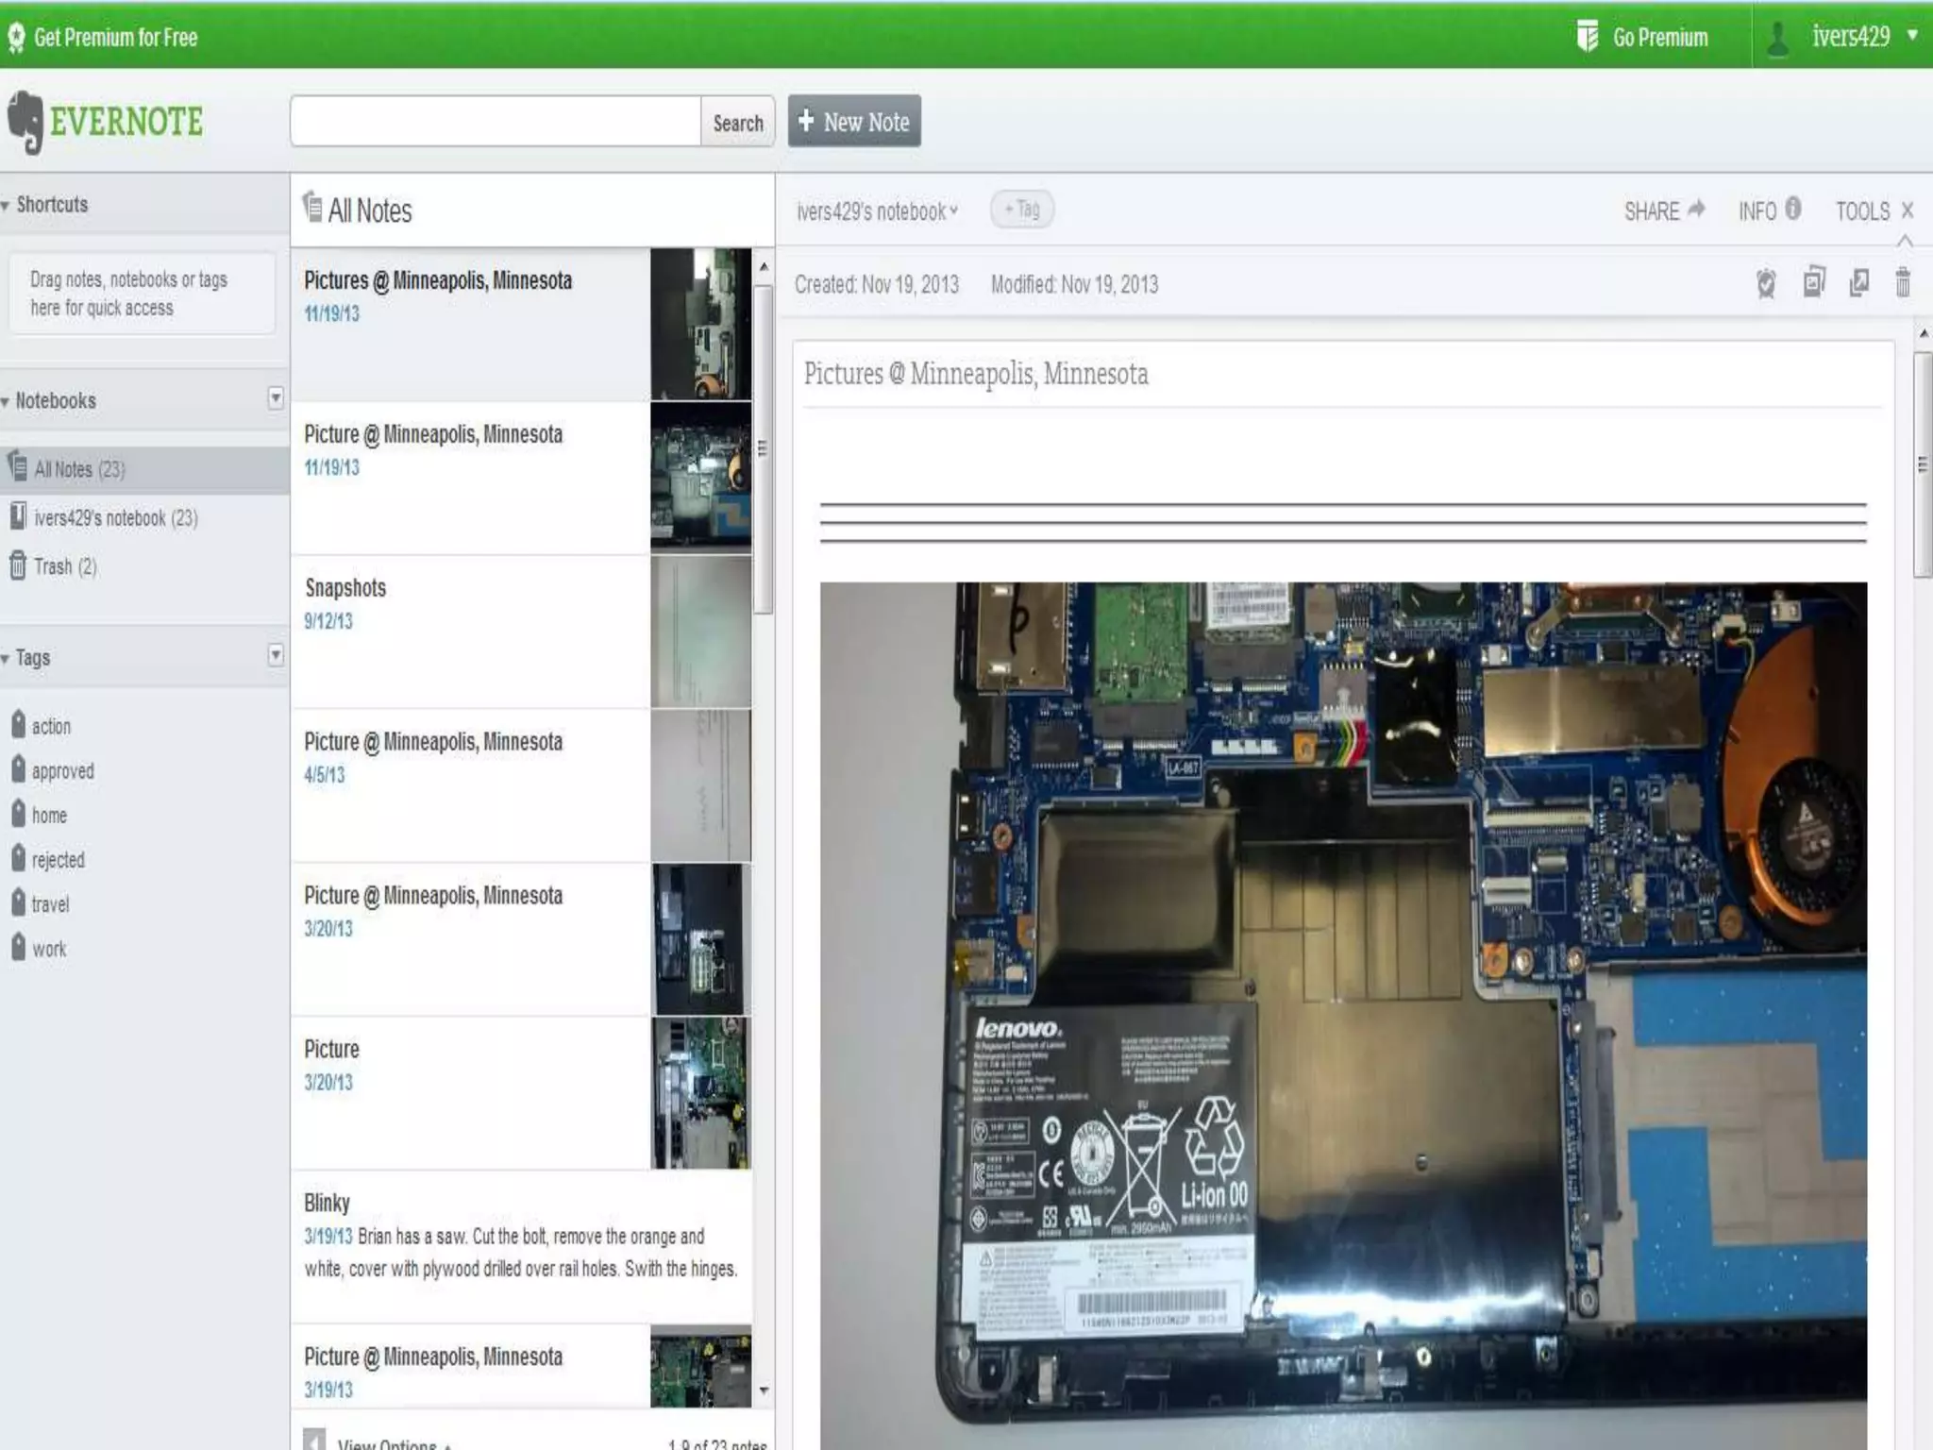Open Tags section dropdown arrow
1933x1450 pixels.
(x=275, y=655)
